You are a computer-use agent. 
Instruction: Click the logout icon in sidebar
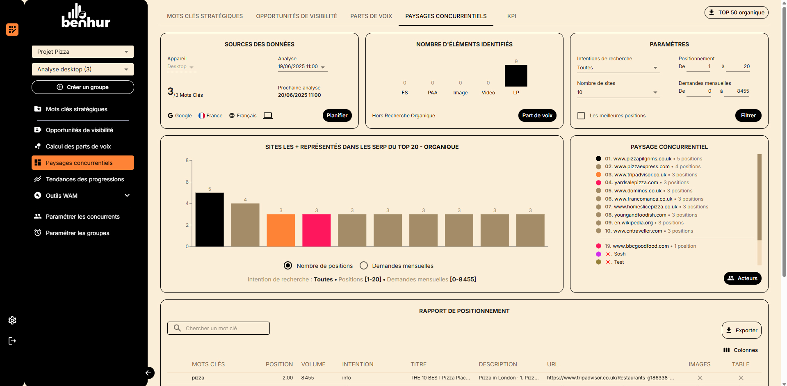[12, 341]
